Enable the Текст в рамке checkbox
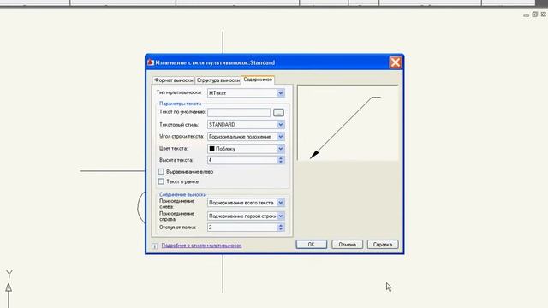The width and height of the screenshot is (548, 308). click(x=161, y=181)
